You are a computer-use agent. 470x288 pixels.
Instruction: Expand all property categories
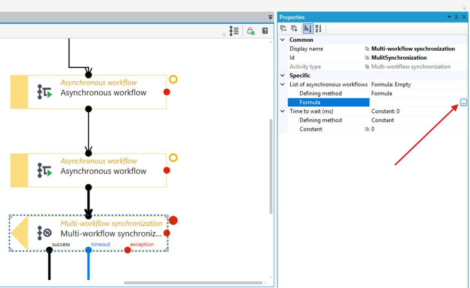294,28
